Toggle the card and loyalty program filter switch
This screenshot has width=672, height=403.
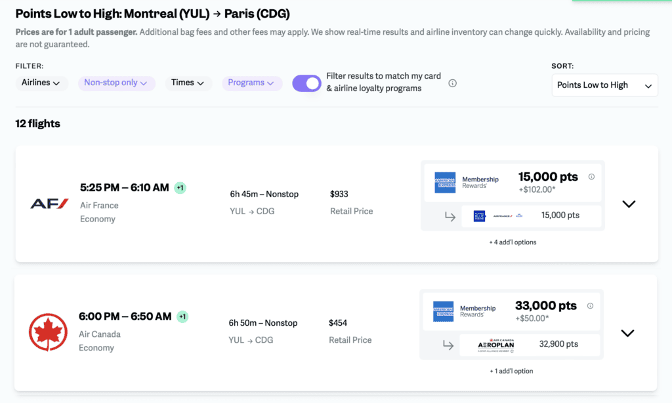[306, 83]
